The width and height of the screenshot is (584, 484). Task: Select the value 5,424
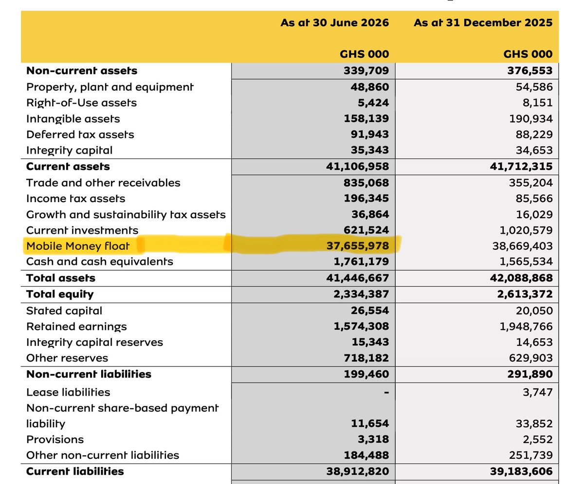click(x=373, y=103)
